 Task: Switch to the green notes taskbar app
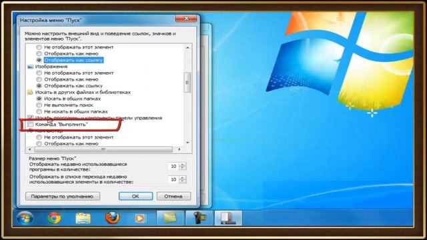[170, 218]
